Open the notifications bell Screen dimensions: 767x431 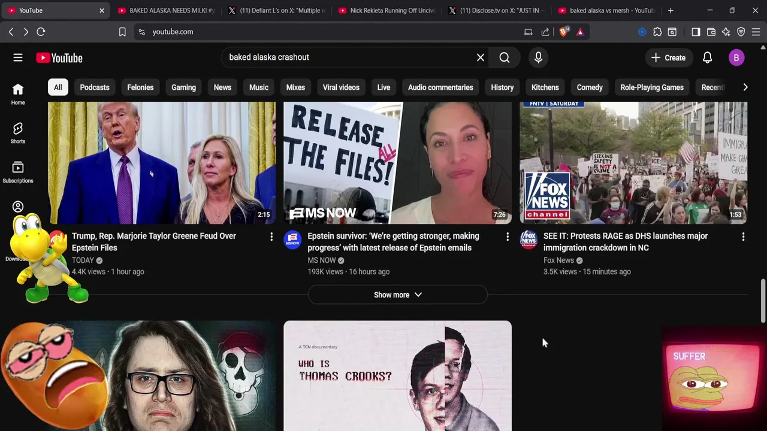click(x=707, y=57)
